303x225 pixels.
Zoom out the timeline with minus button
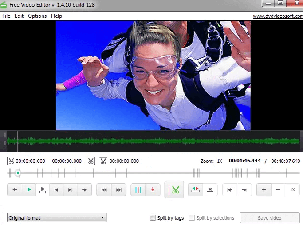[278, 189]
